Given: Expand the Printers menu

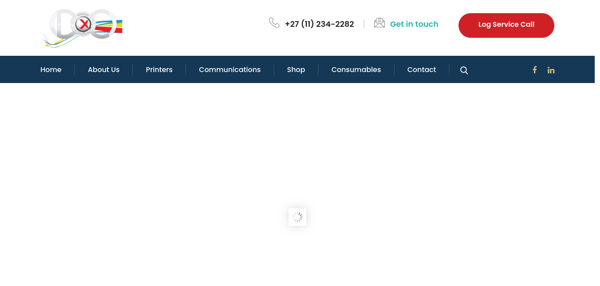Looking at the screenshot, I should pos(159,69).
